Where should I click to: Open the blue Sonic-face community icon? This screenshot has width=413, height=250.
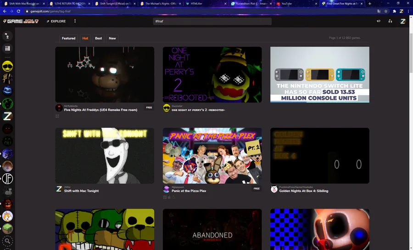click(7, 91)
